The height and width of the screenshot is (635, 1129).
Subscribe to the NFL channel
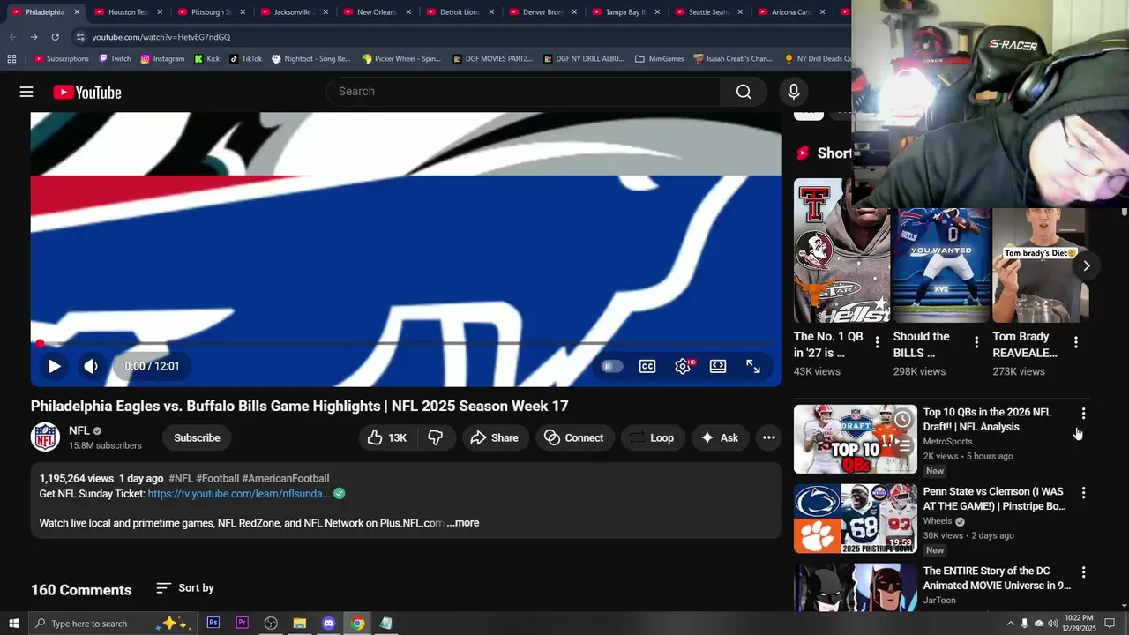(x=197, y=437)
